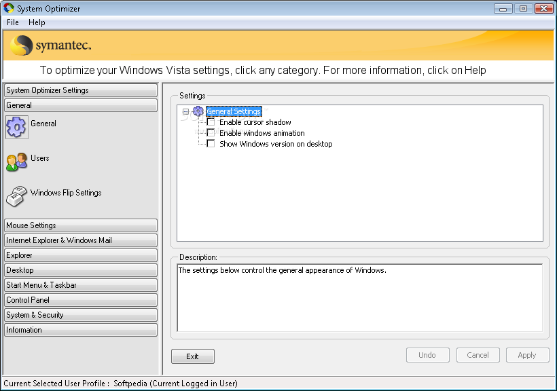557x391 pixels.
Task: Click the 'Enable windows animation' label text
Action: click(262, 133)
